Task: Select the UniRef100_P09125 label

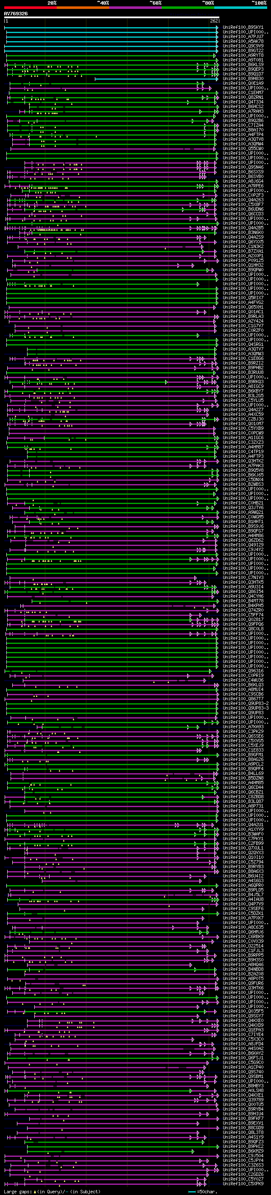Action: 243,260
